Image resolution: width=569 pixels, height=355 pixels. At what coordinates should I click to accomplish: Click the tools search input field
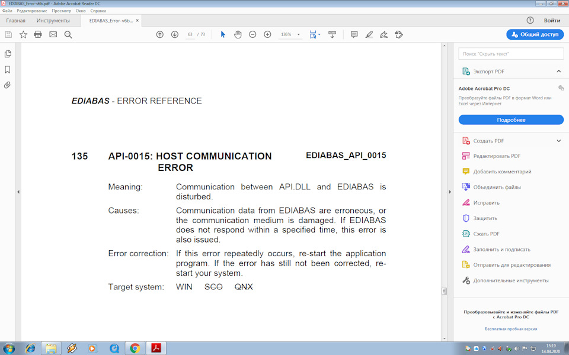point(511,54)
